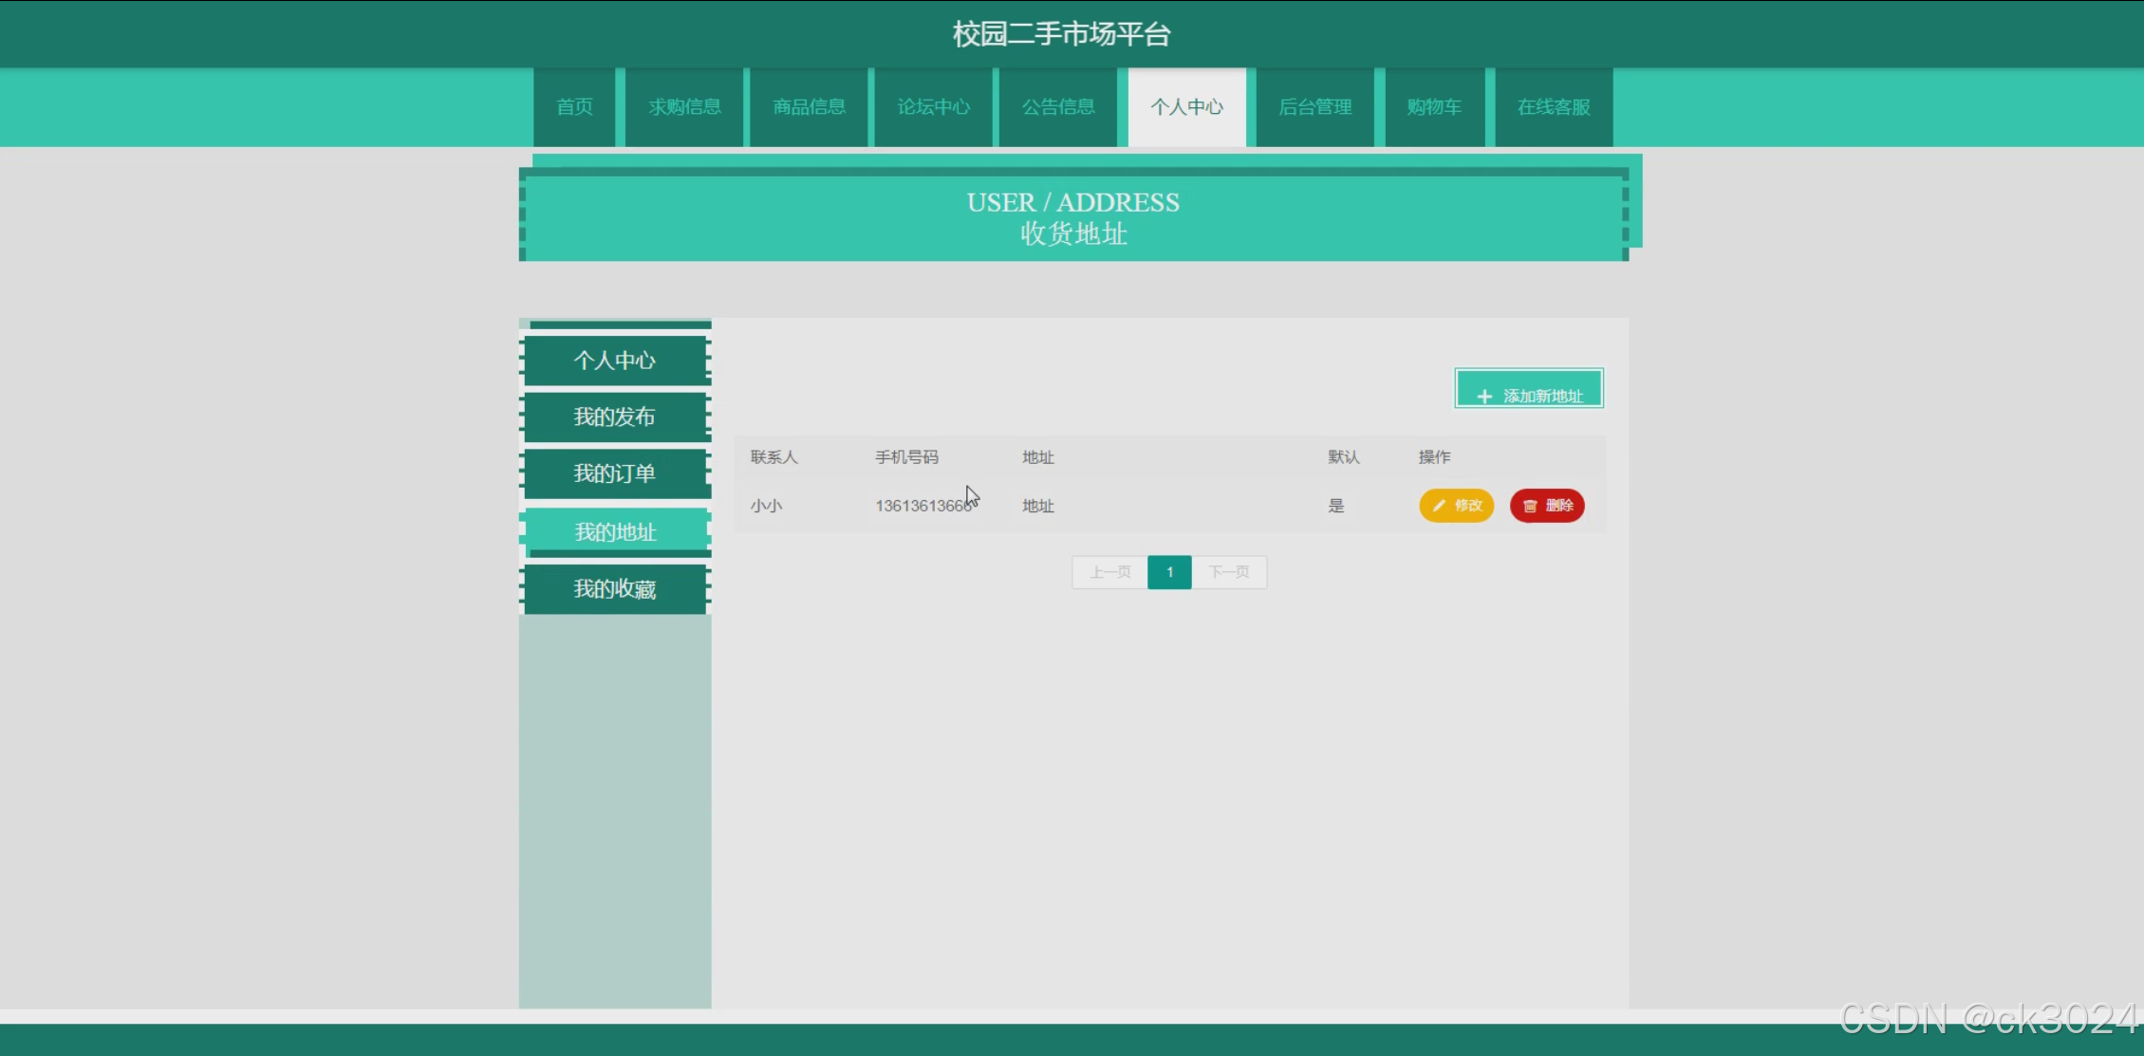Open 我的发布 in the sidebar

coord(615,417)
